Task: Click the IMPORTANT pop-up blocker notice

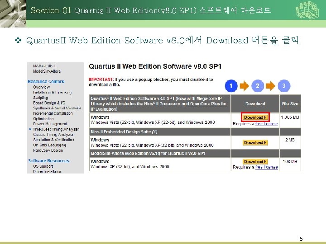Action: click(x=151, y=82)
